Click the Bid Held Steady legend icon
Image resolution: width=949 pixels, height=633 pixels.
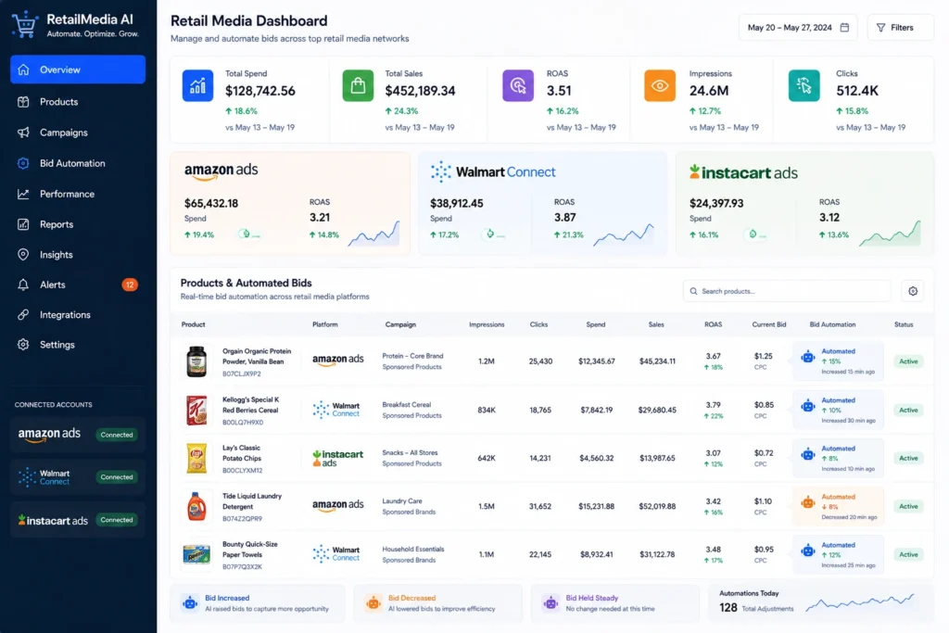tap(550, 603)
